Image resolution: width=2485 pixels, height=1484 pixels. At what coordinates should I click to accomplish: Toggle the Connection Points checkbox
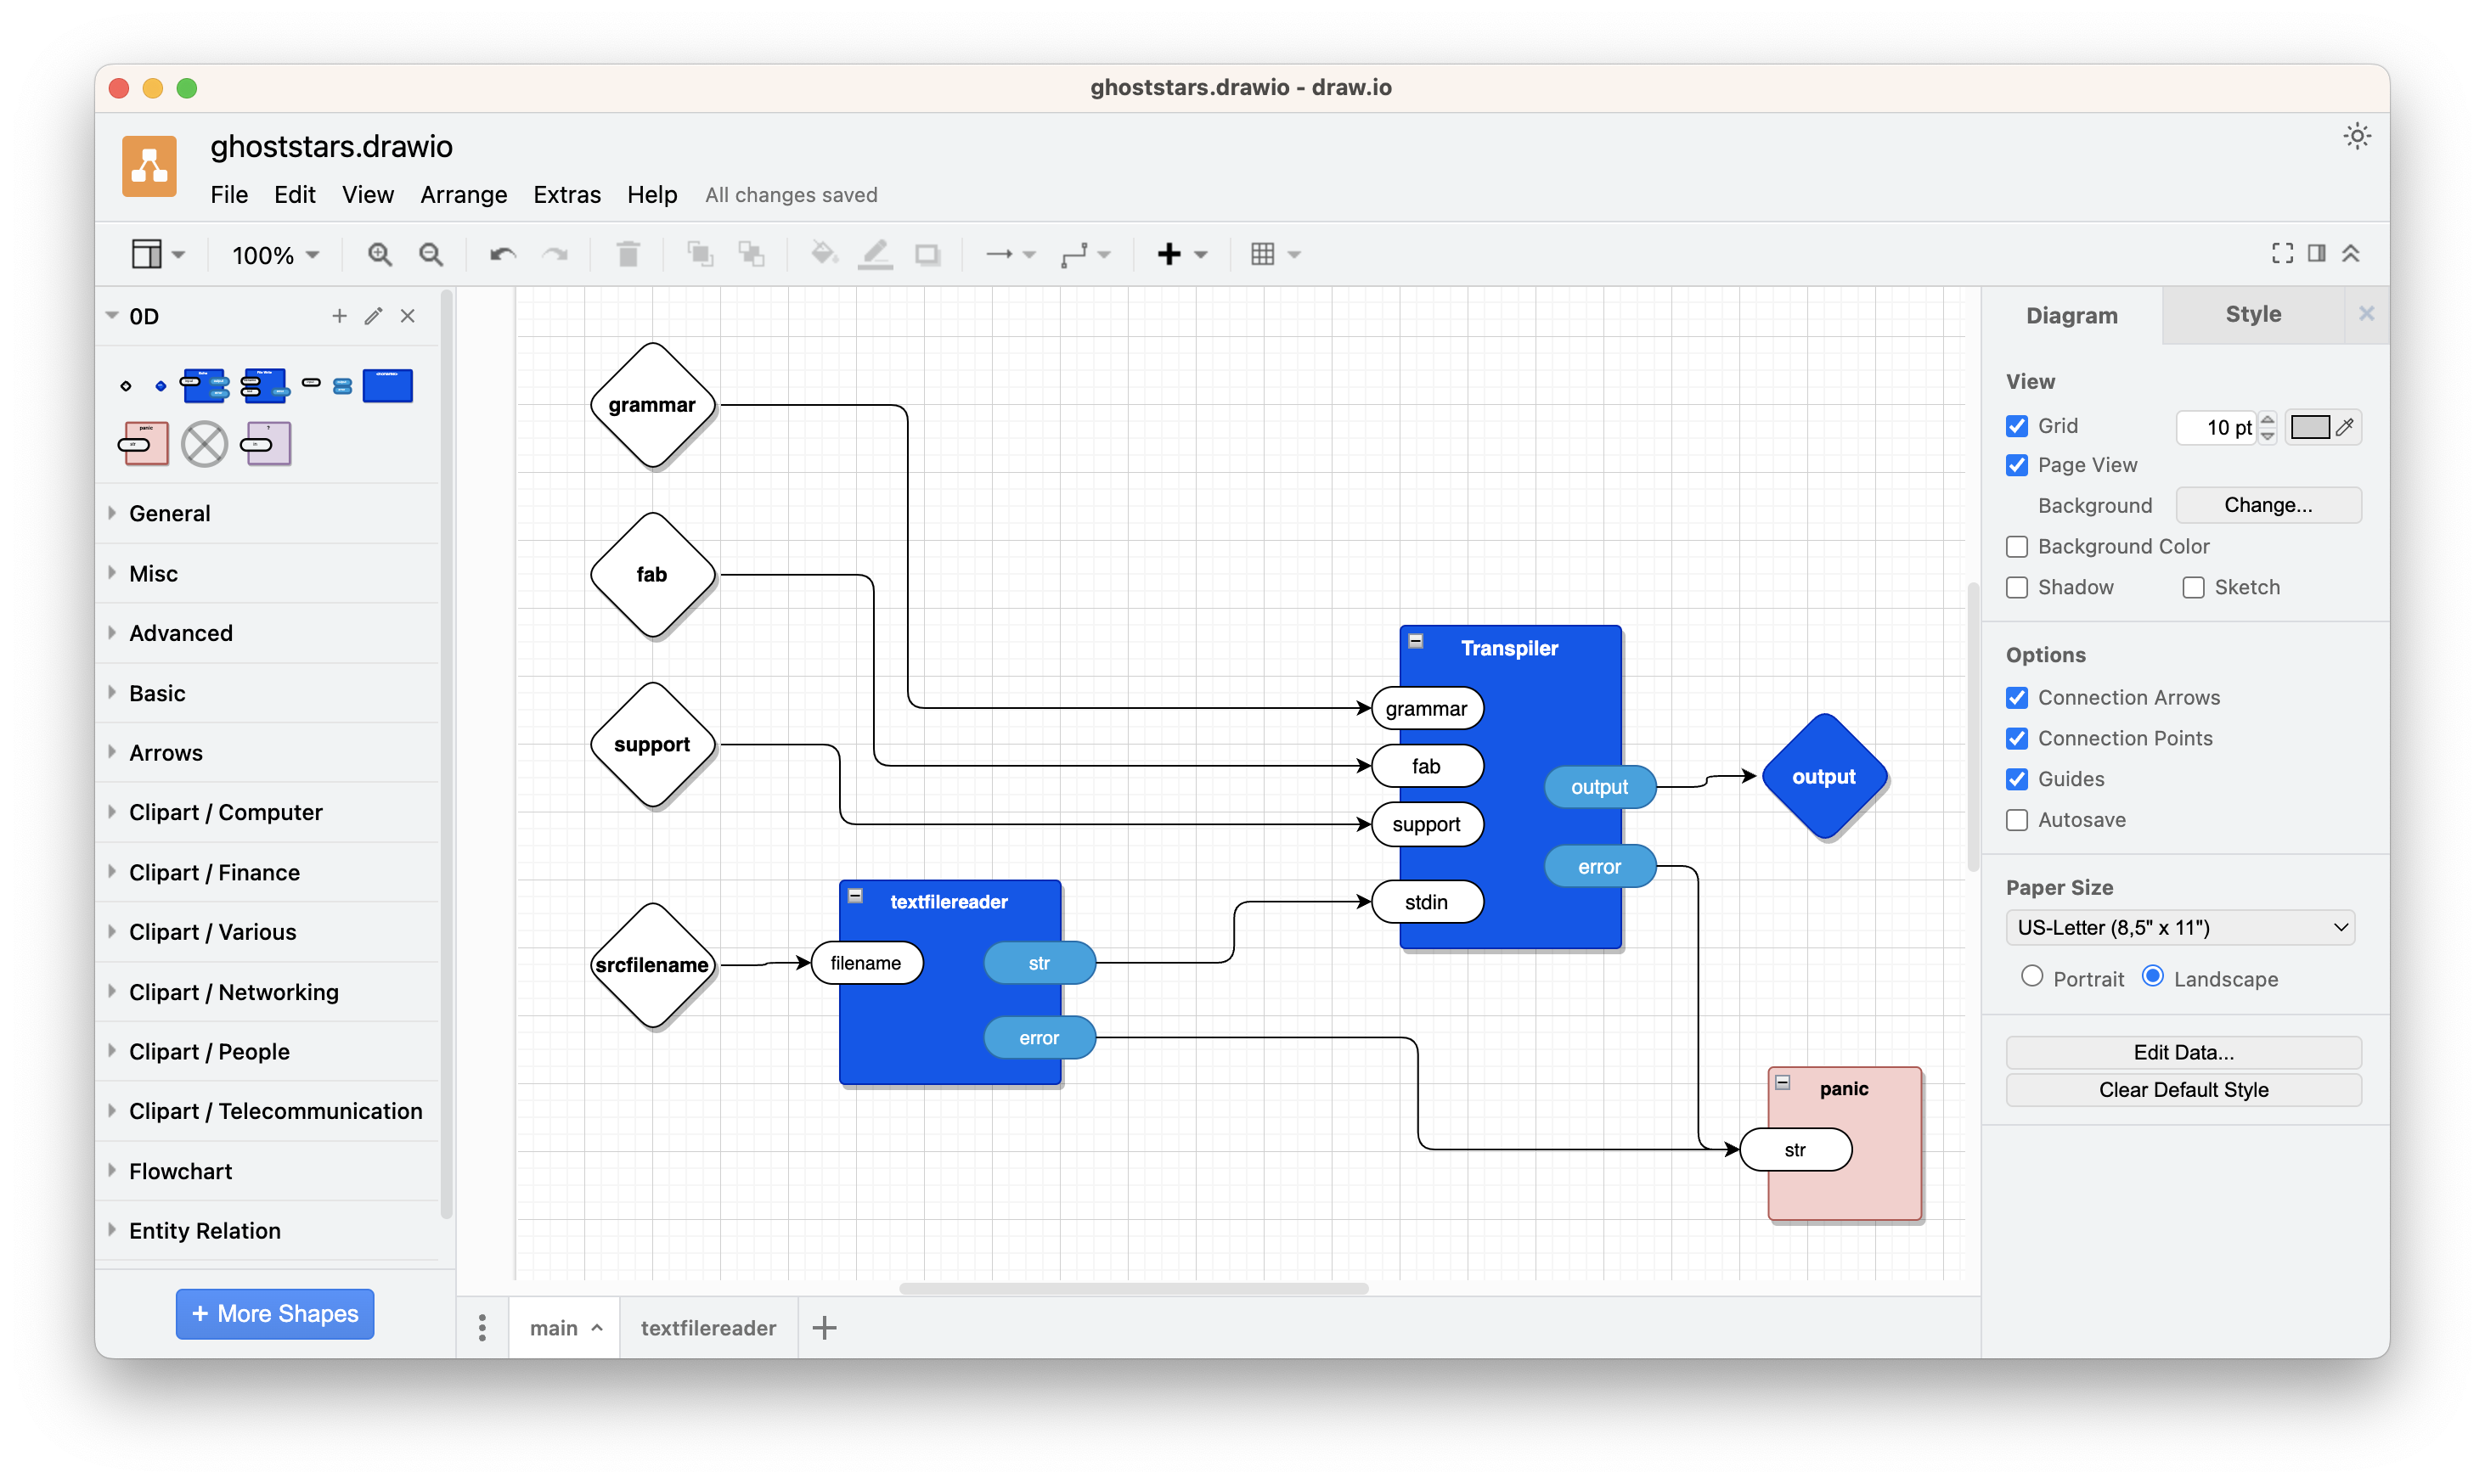coord(2017,738)
